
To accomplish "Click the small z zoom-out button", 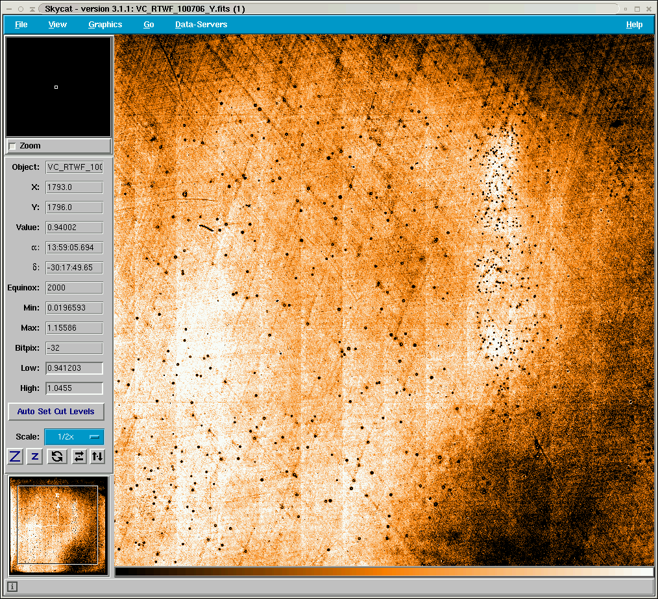I will click(35, 456).
